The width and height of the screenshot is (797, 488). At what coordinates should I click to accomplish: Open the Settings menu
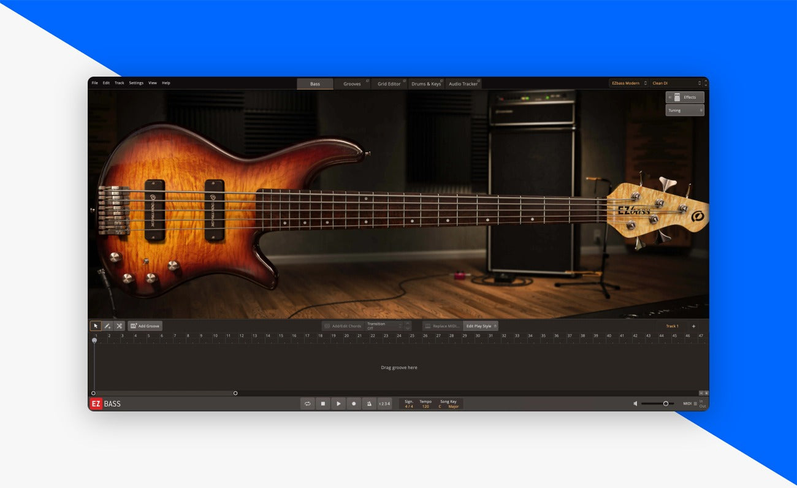tap(136, 83)
